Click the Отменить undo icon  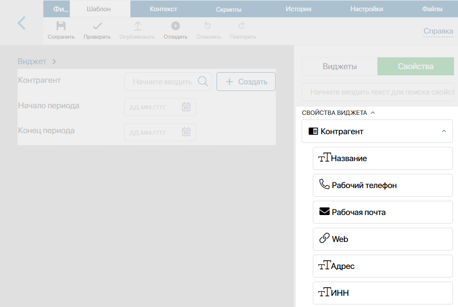point(207,25)
